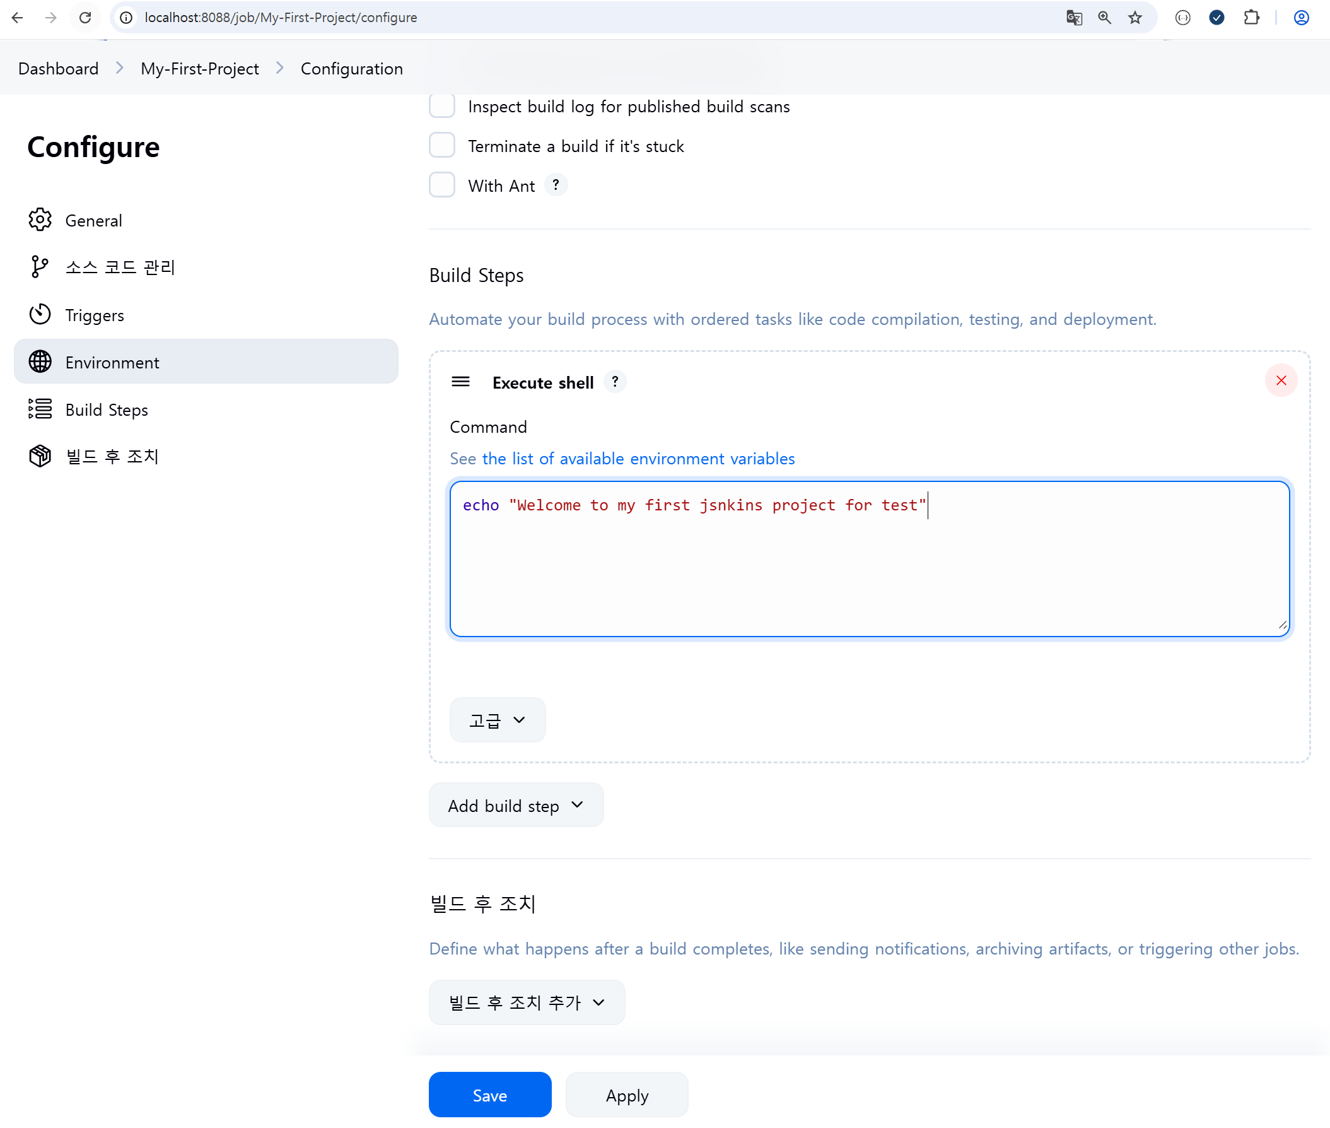The image size is (1330, 1128).
Task: Toggle the With Ant checkbox
Action: tap(441, 185)
